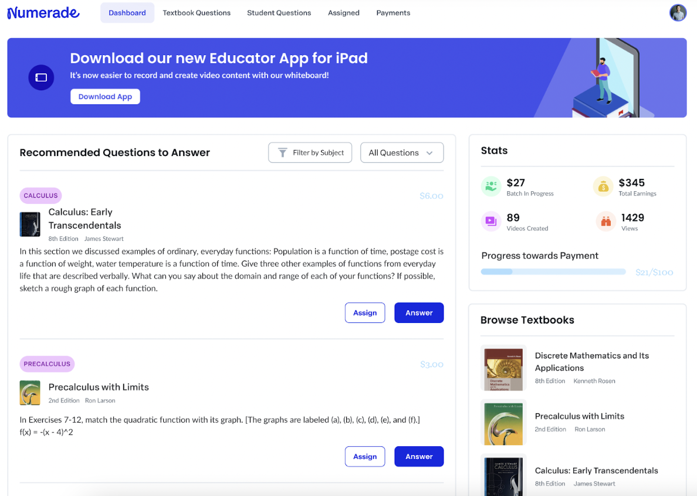The height and width of the screenshot is (496, 697).
Task: Click the Batch In Progress green icon
Action: pyautogui.click(x=490, y=186)
